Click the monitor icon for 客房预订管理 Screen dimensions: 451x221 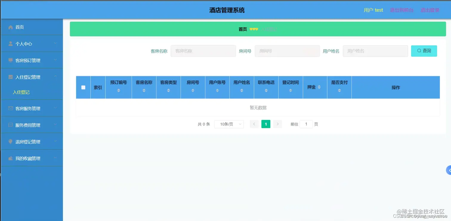11,60
